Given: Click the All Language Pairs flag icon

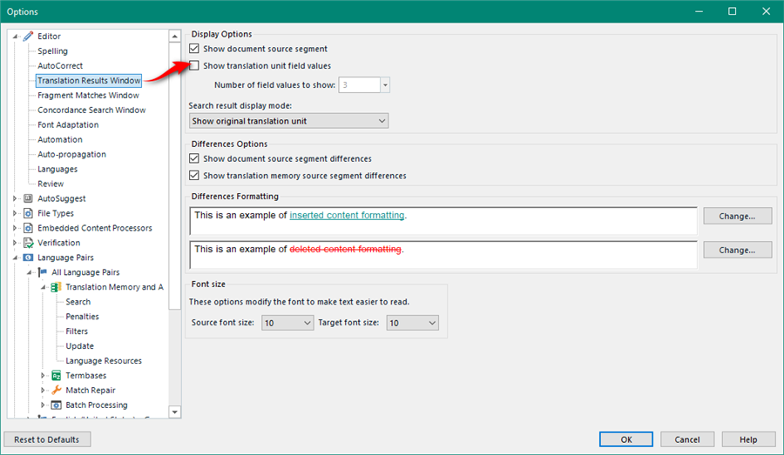Looking at the screenshot, I should (43, 272).
